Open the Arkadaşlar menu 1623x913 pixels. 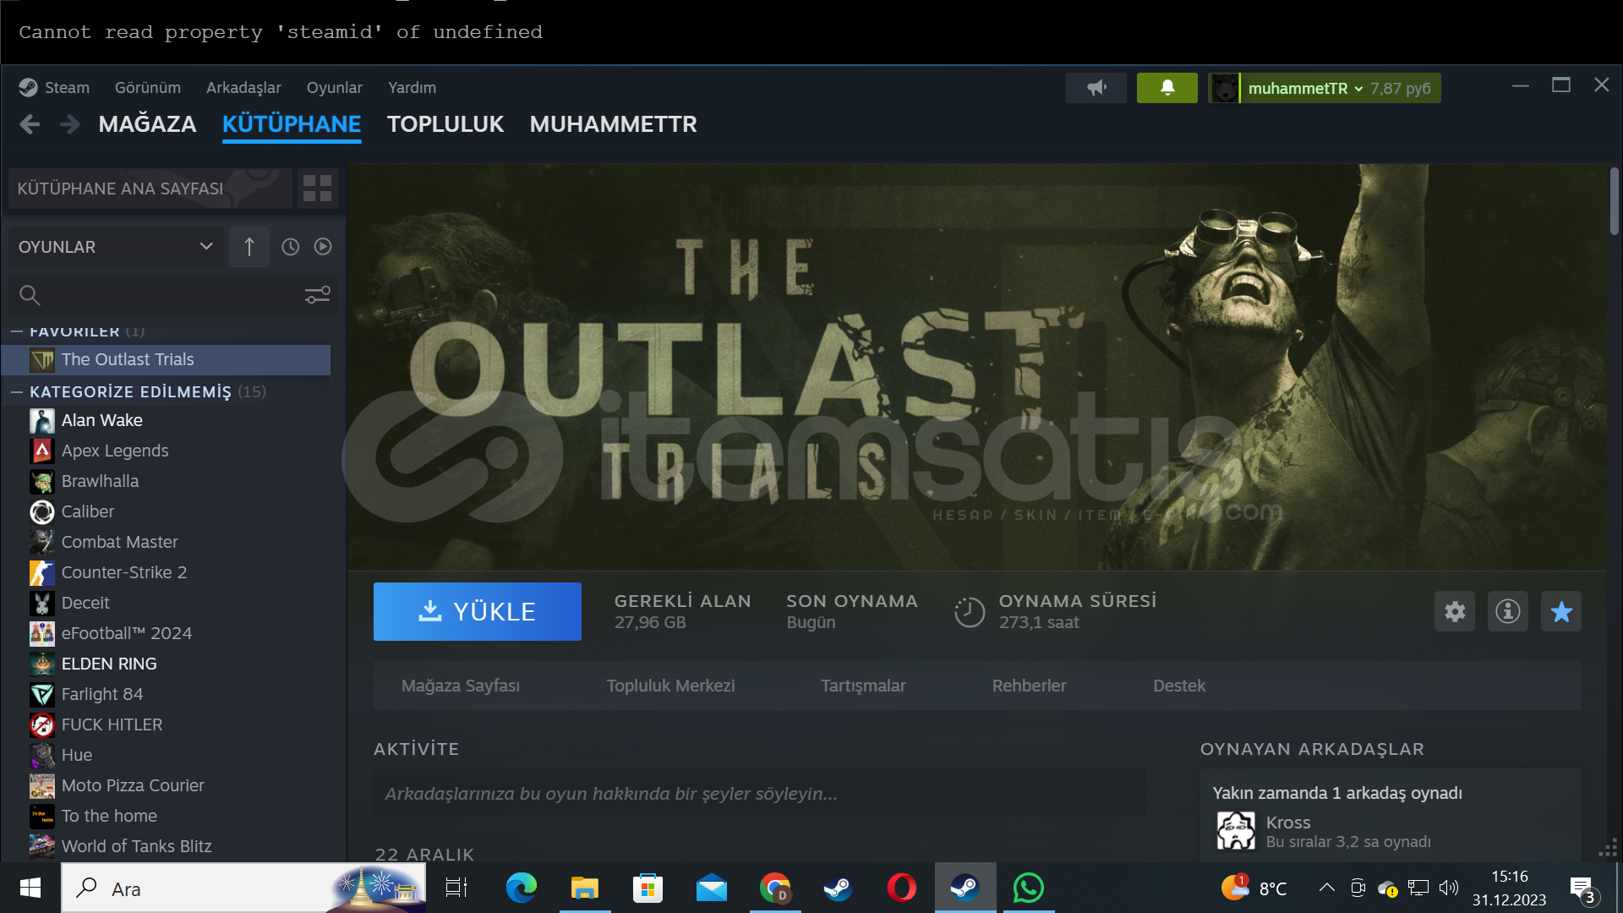pyautogui.click(x=243, y=87)
